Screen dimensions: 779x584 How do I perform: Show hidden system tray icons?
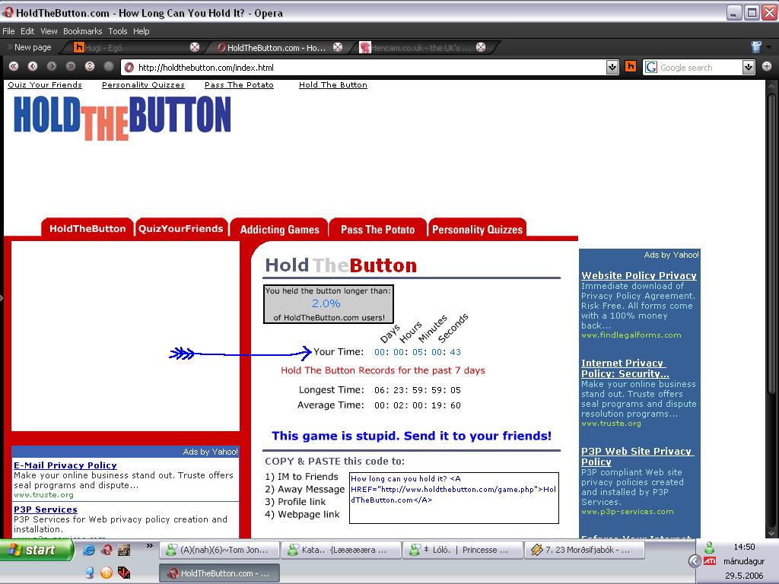point(695,561)
